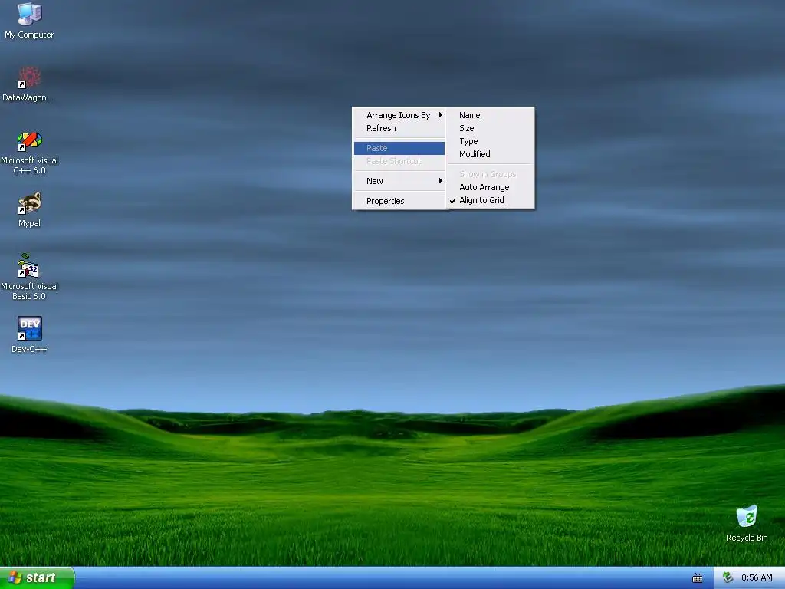Arrange icons by Type
The height and width of the screenshot is (589, 785).
490,141
